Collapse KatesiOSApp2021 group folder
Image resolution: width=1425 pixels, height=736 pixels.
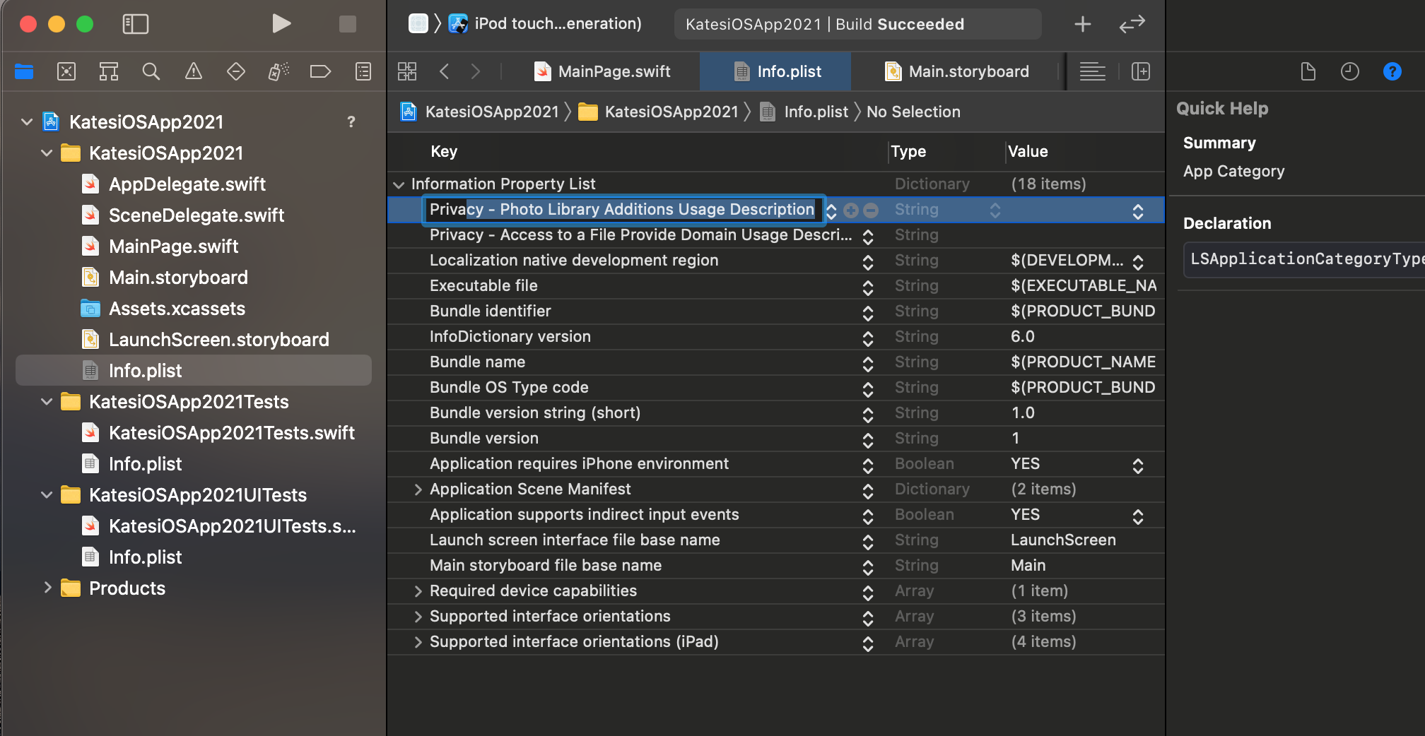tap(47, 153)
